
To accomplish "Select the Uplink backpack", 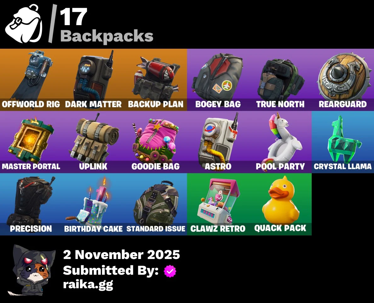I will [93, 142].
